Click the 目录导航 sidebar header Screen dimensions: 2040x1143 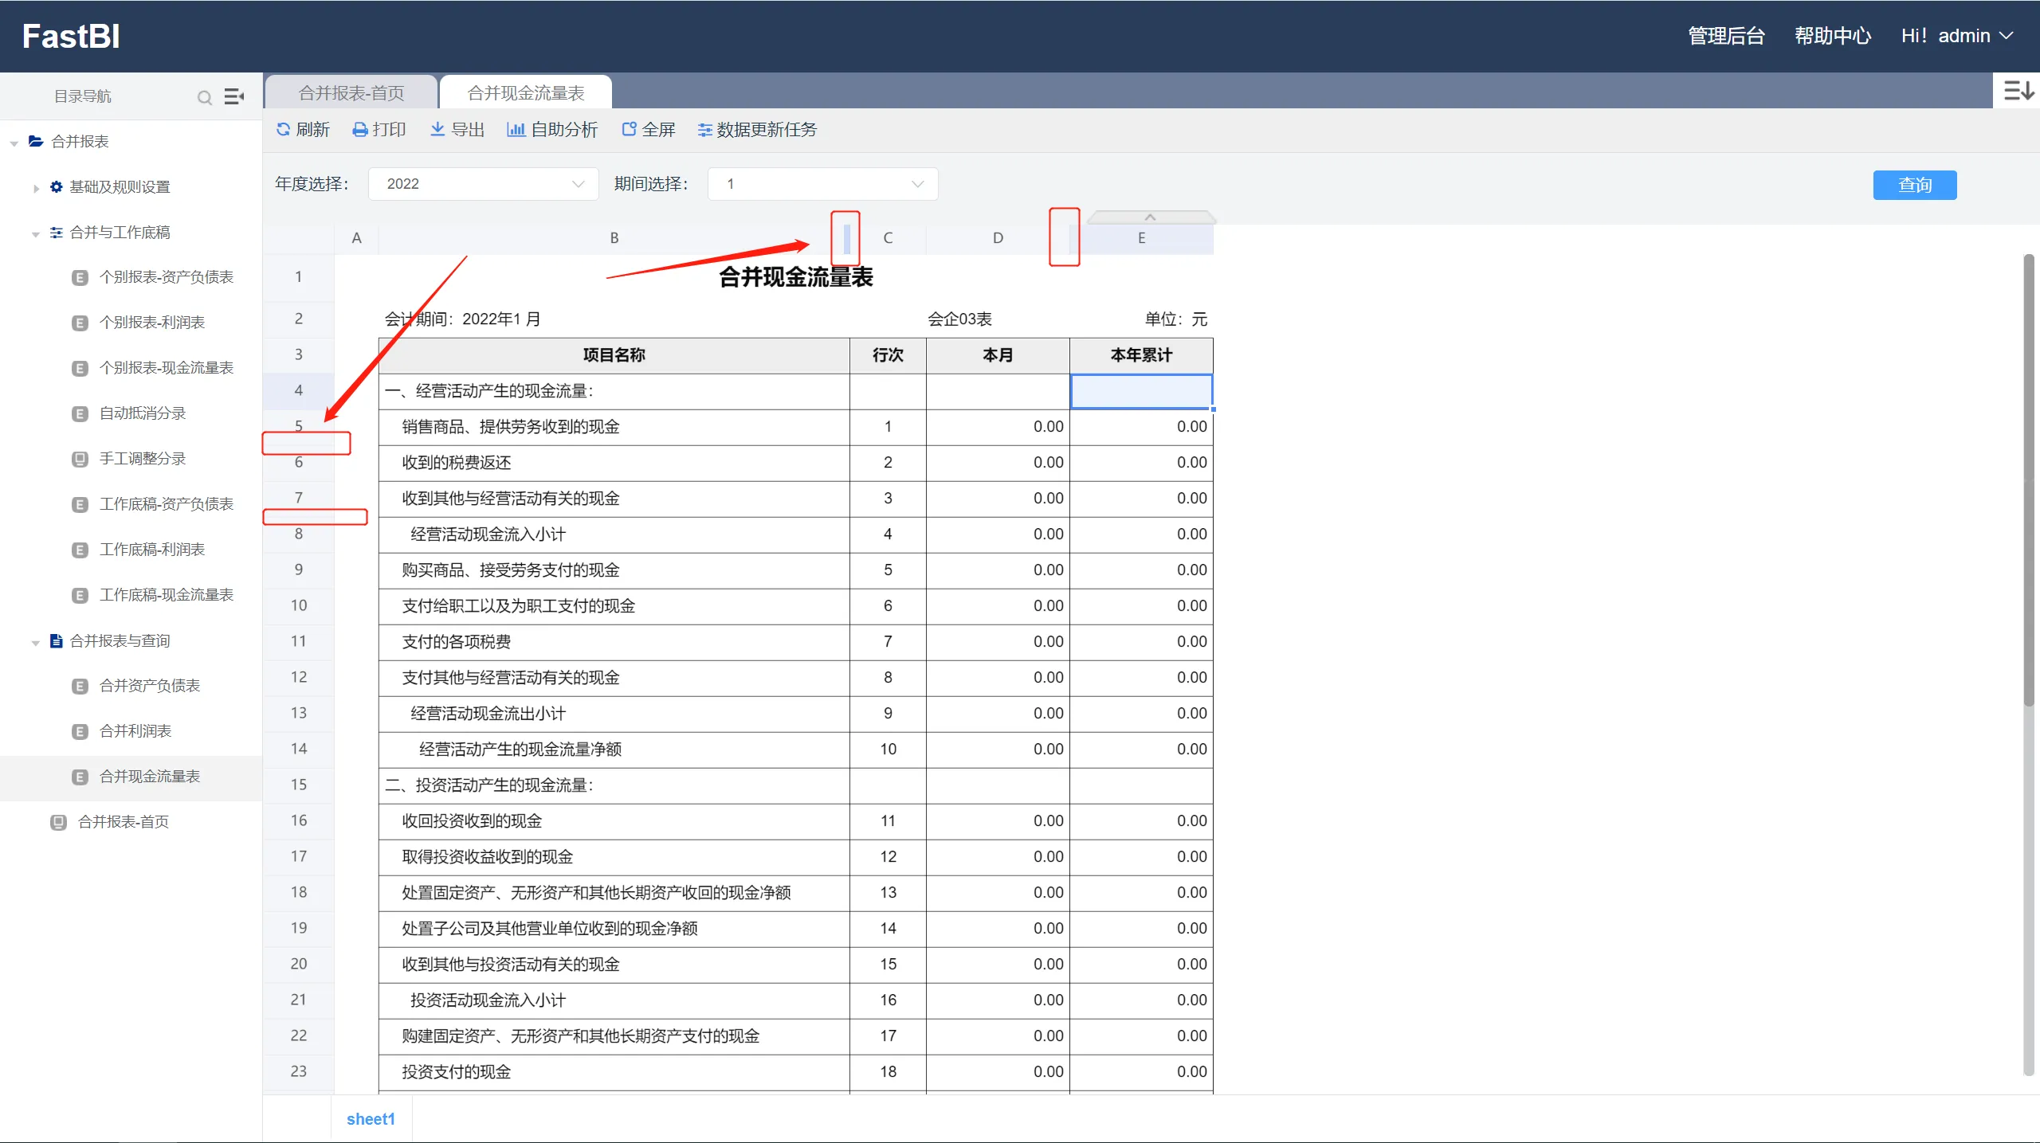83,96
